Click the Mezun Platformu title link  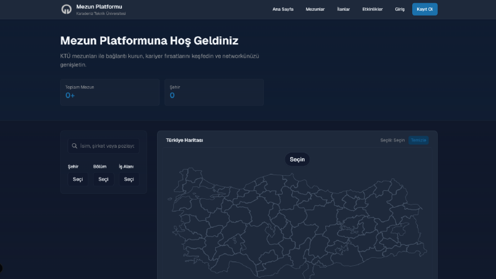point(99,7)
